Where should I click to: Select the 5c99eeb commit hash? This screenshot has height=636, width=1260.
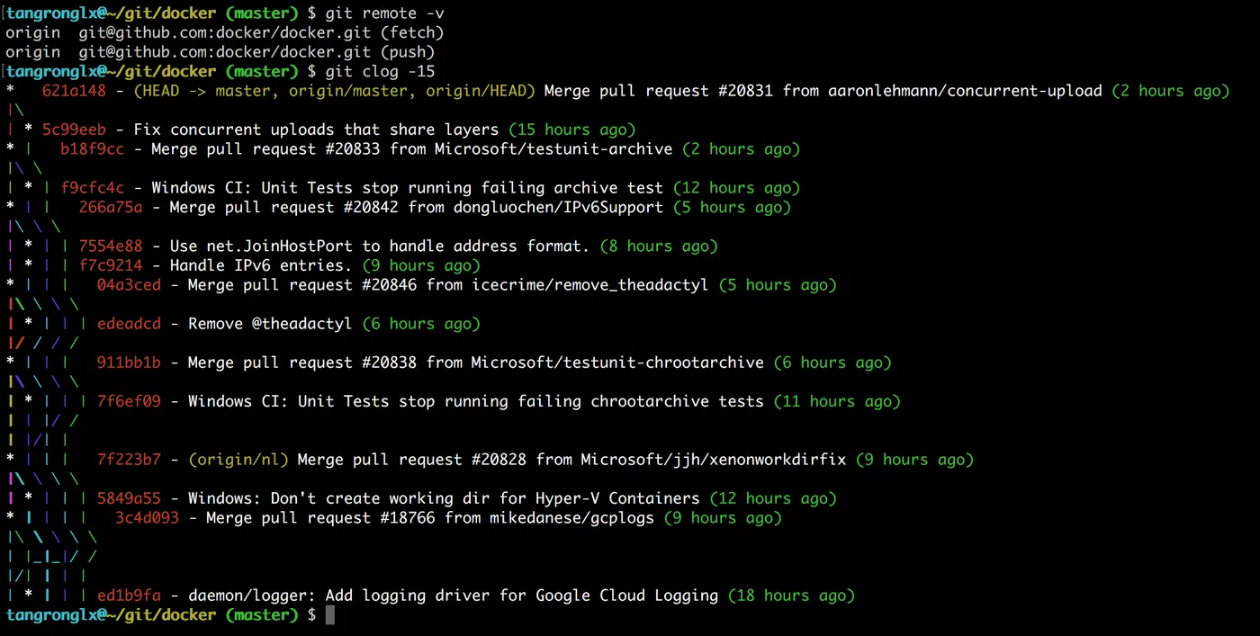tap(74, 130)
